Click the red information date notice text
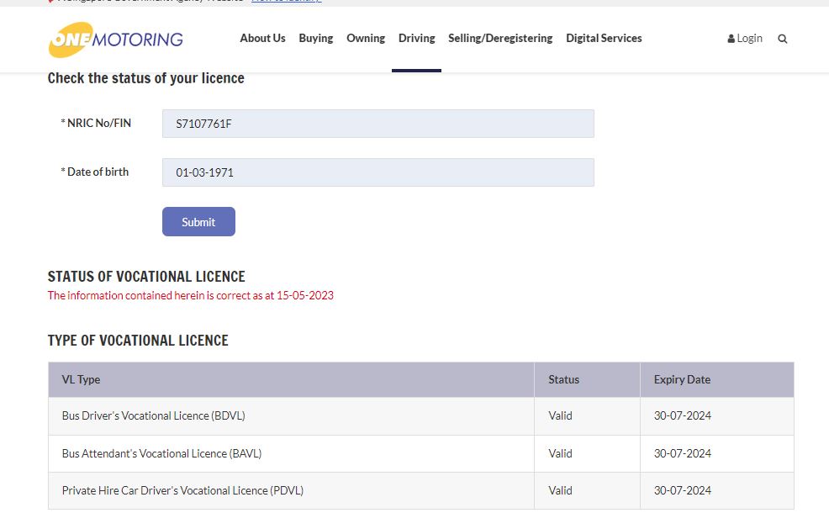The image size is (829, 513). (x=190, y=295)
